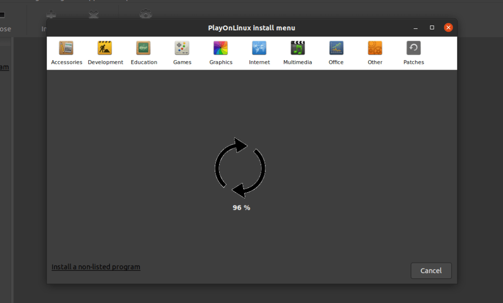Click the refresh loading spinner
This screenshot has width=503, height=303.
tap(240, 168)
